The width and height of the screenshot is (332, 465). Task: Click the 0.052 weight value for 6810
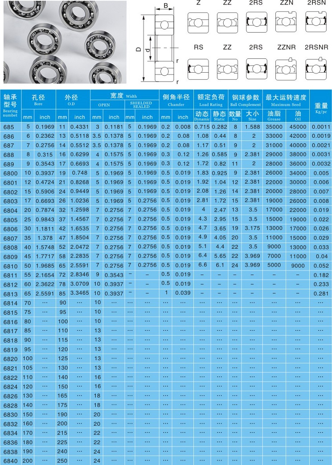pos(321,266)
